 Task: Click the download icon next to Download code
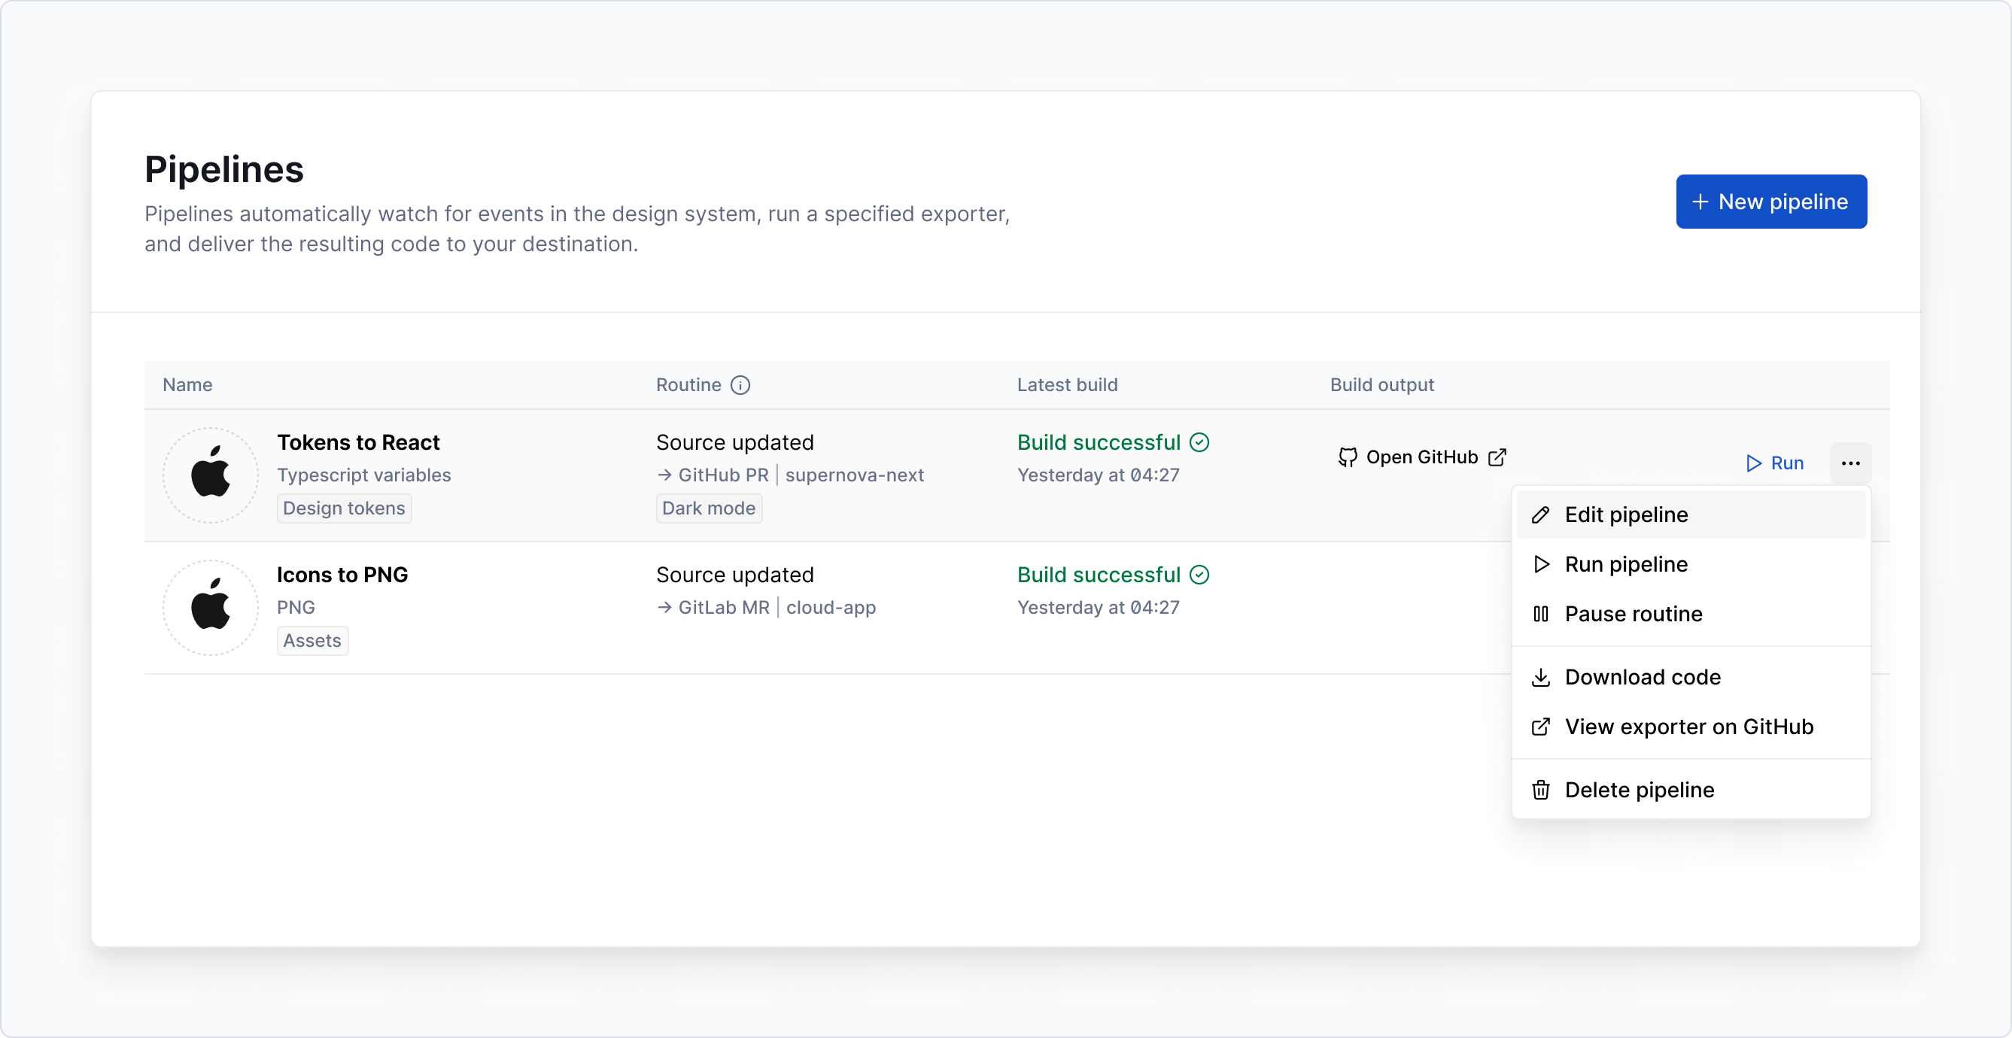click(1541, 677)
